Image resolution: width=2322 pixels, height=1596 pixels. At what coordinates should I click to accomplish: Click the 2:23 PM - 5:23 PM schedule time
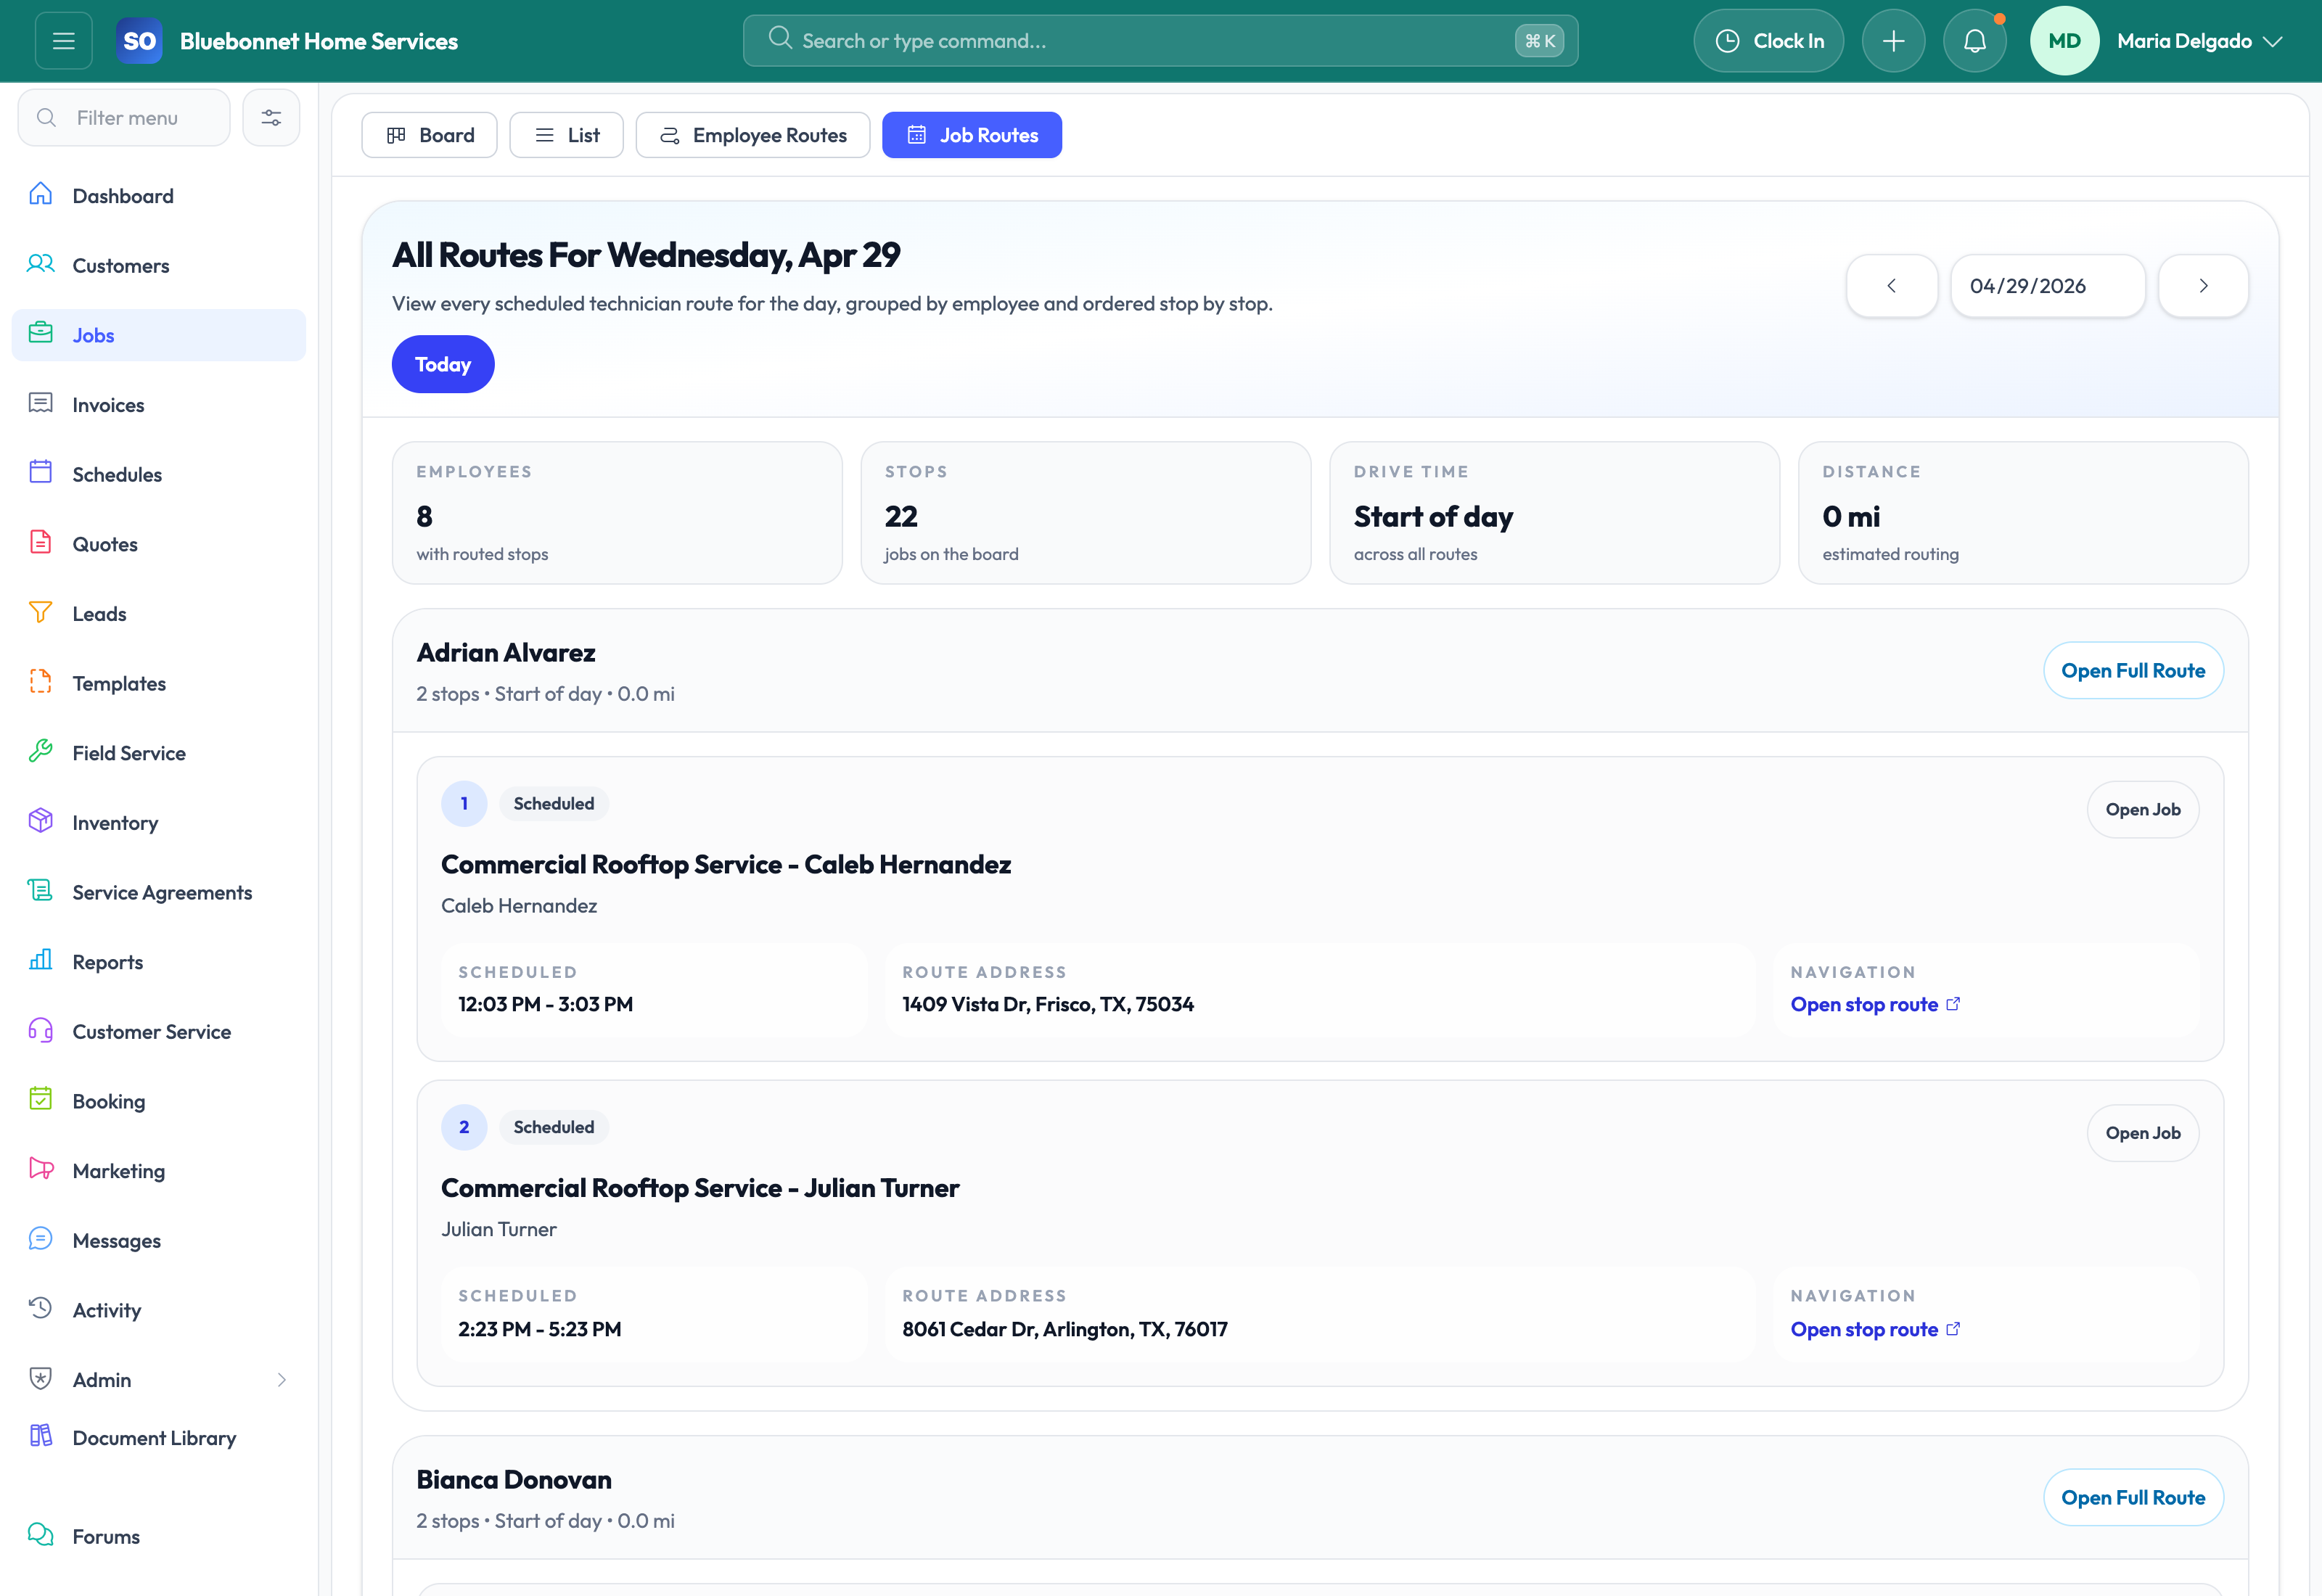(x=540, y=1329)
